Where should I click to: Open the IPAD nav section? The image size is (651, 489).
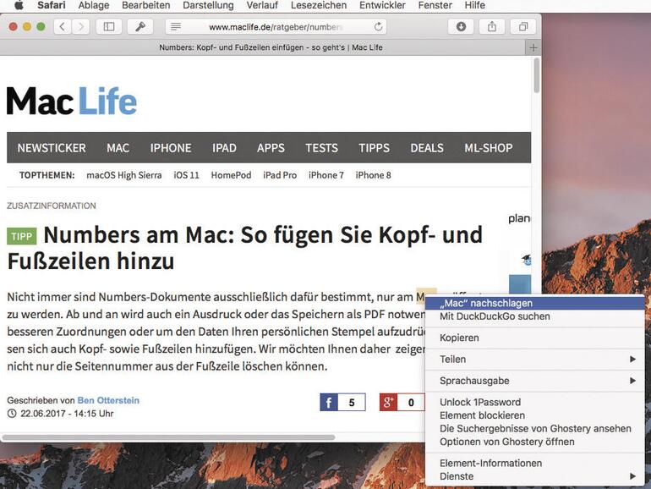224,148
